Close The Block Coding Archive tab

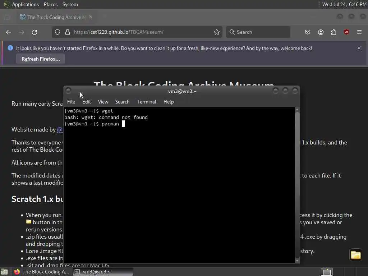click(x=91, y=17)
